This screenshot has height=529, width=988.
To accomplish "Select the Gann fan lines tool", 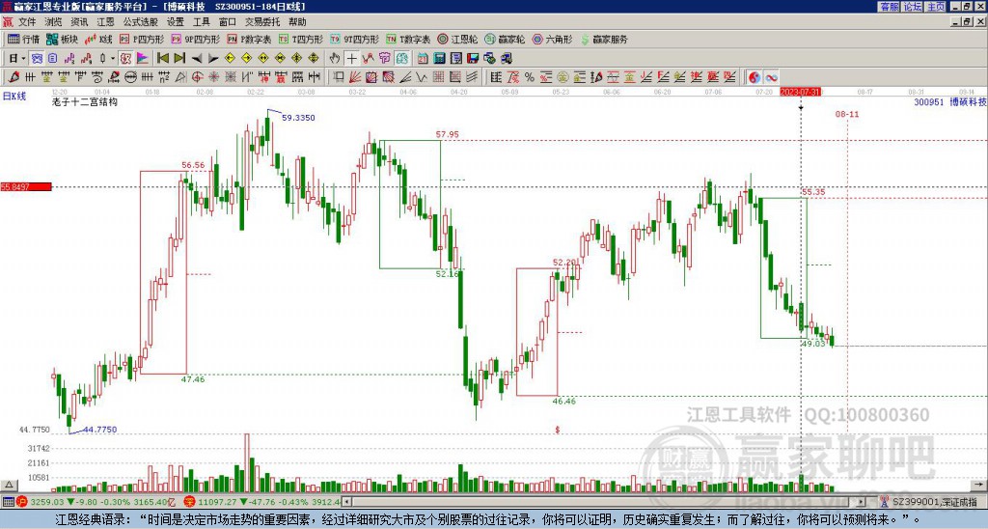I will [355, 77].
